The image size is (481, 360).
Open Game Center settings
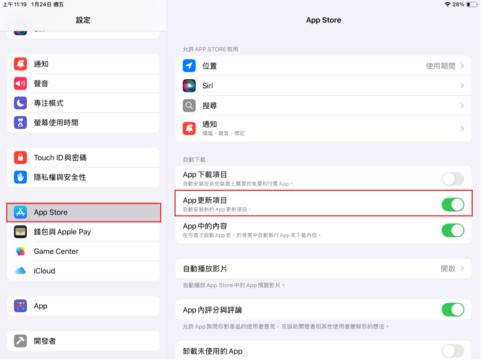click(x=84, y=251)
